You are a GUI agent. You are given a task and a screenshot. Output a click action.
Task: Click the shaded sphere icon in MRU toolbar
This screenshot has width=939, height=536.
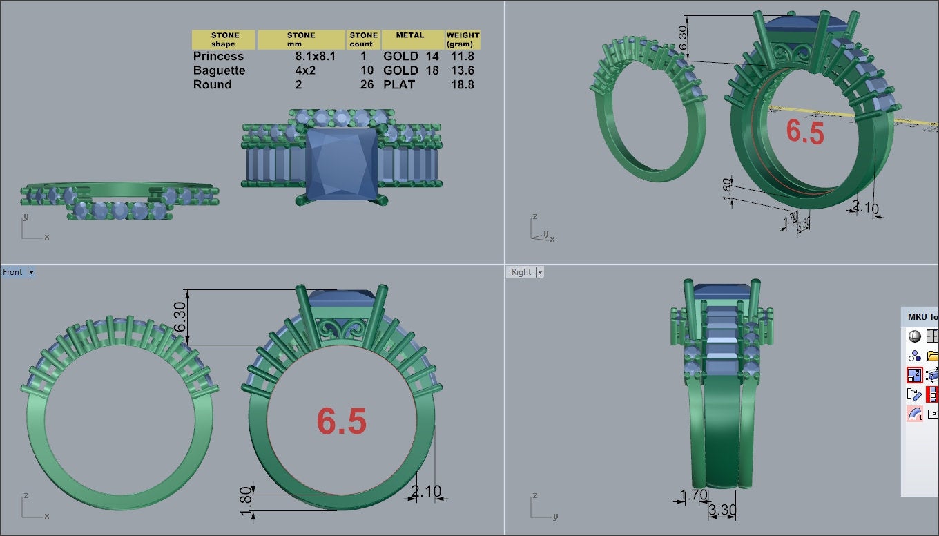915,336
